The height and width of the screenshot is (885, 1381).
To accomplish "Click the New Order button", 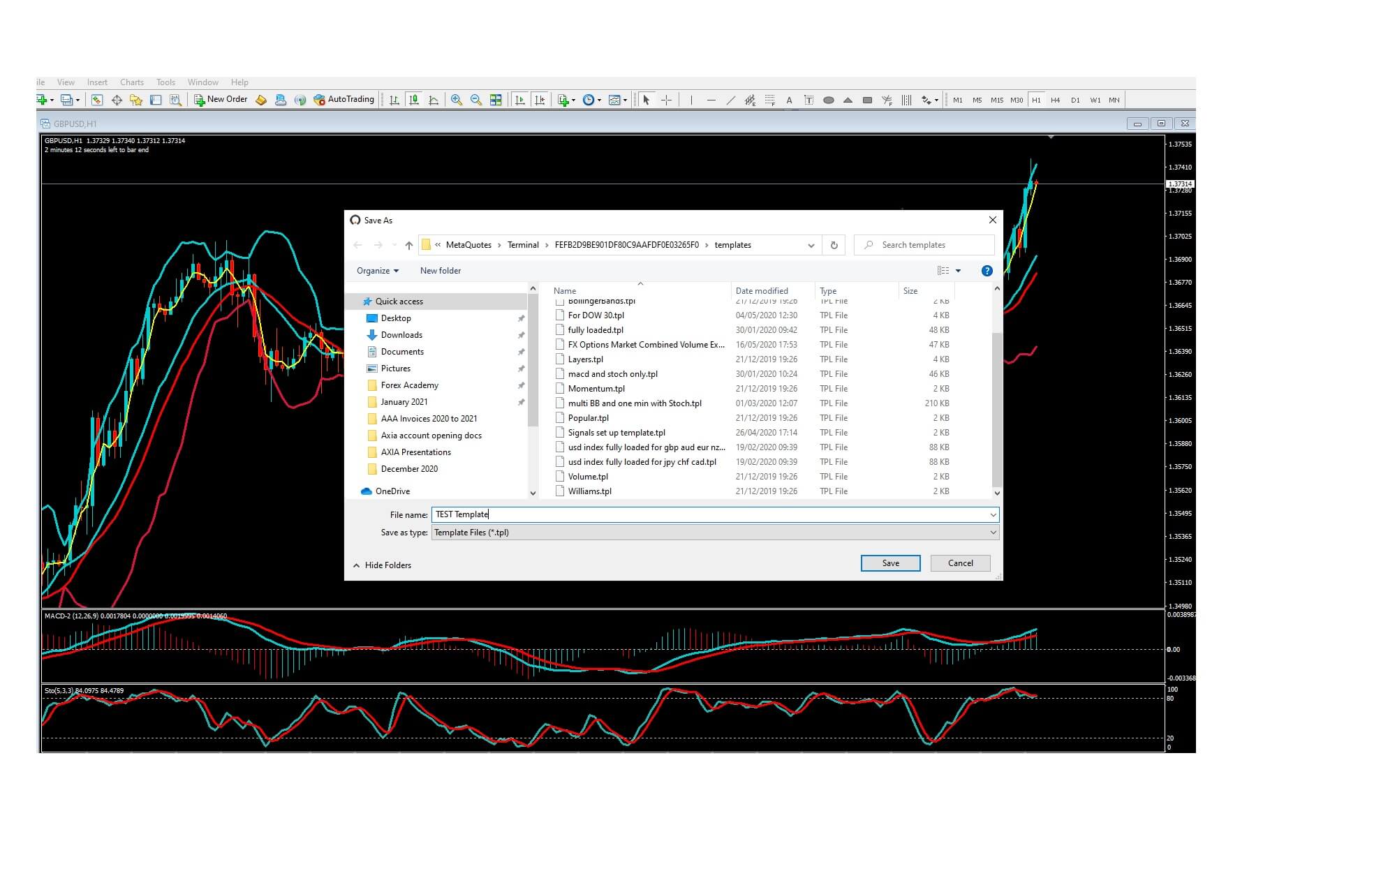I will pyautogui.click(x=221, y=100).
